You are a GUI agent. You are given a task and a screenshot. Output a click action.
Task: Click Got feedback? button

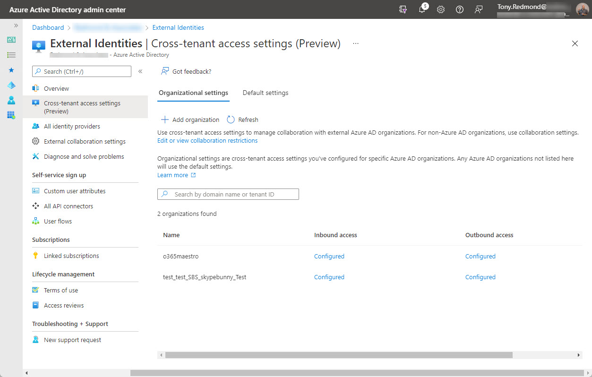click(186, 71)
